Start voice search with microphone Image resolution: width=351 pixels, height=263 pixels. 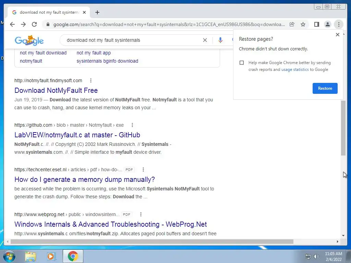click(x=220, y=40)
